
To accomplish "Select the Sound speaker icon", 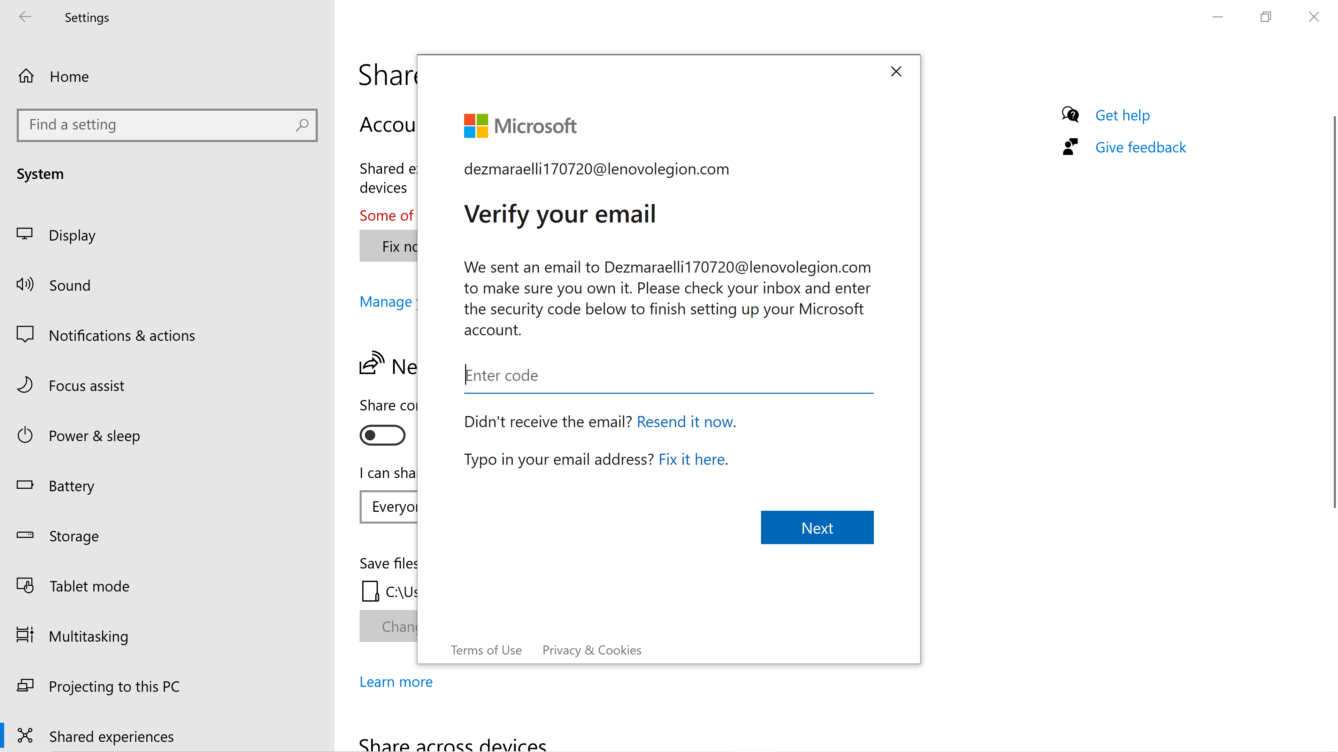I will (25, 284).
